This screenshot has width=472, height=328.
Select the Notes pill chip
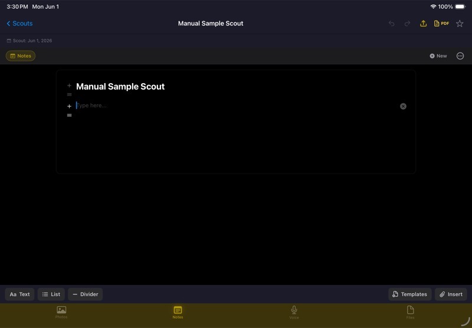(21, 56)
